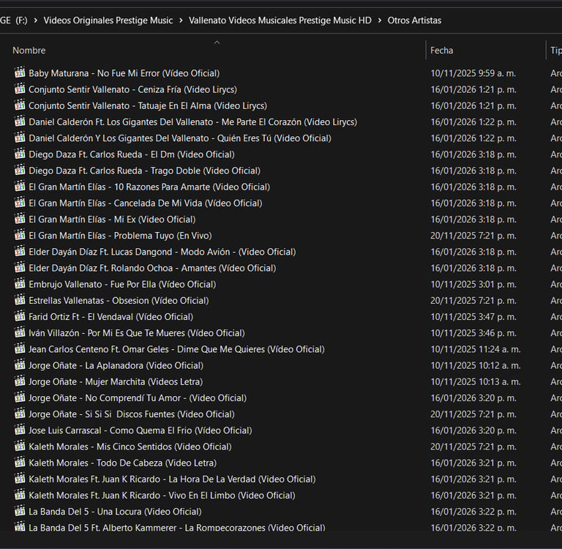
Task: Click date 10/11/2025 3:47 p. m.
Action: [x=473, y=317]
